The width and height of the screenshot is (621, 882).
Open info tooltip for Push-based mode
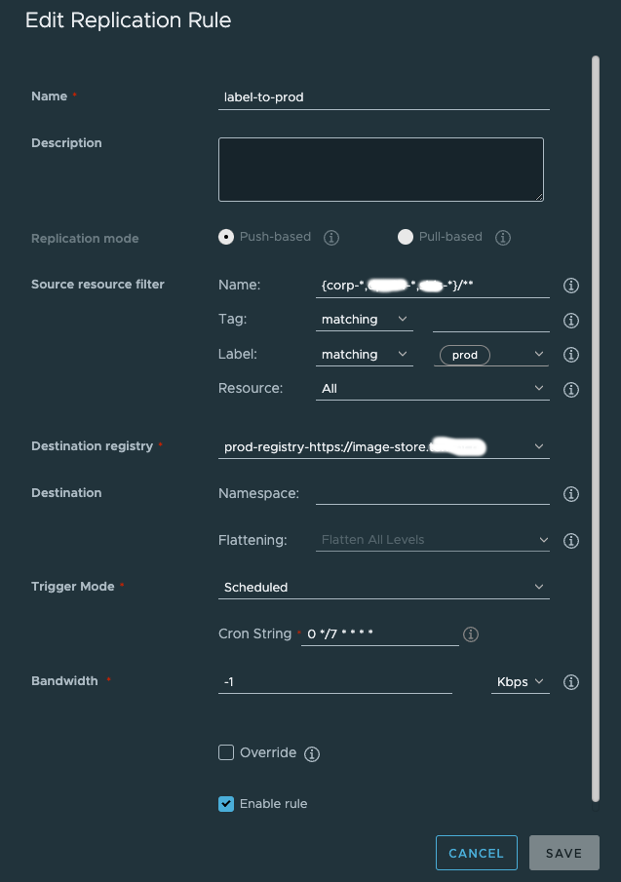(331, 238)
